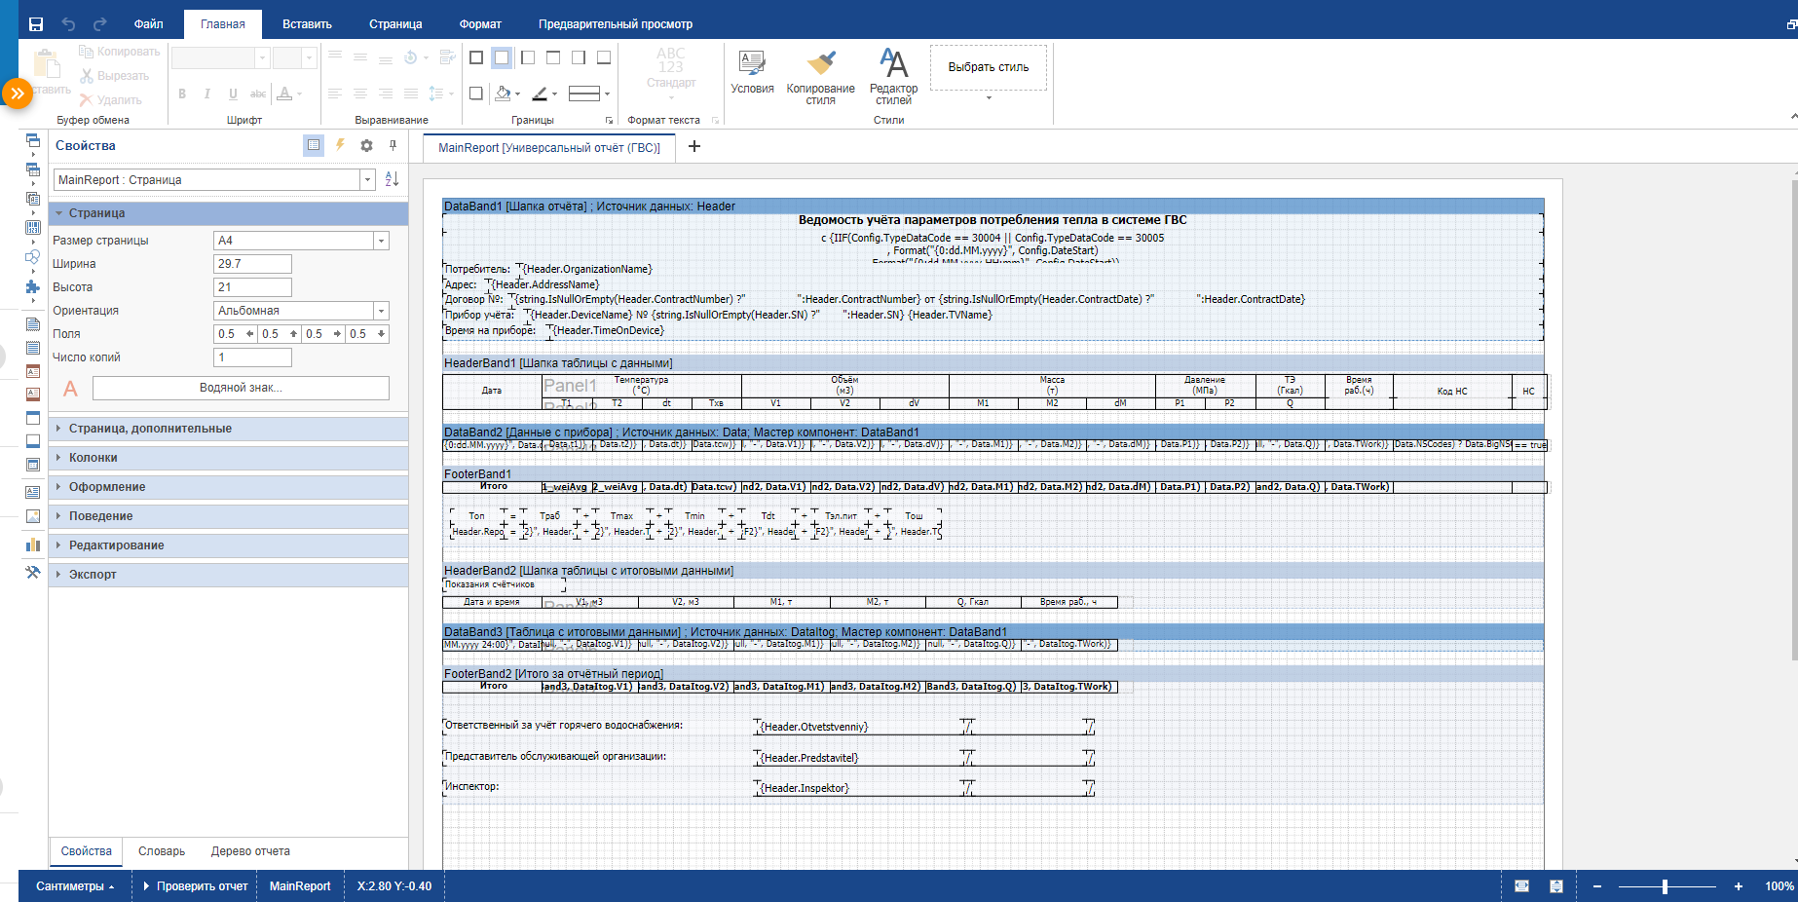The height and width of the screenshot is (902, 1798).
Task: Click the Копирование стиля brush tool
Action: tap(820, 77)
